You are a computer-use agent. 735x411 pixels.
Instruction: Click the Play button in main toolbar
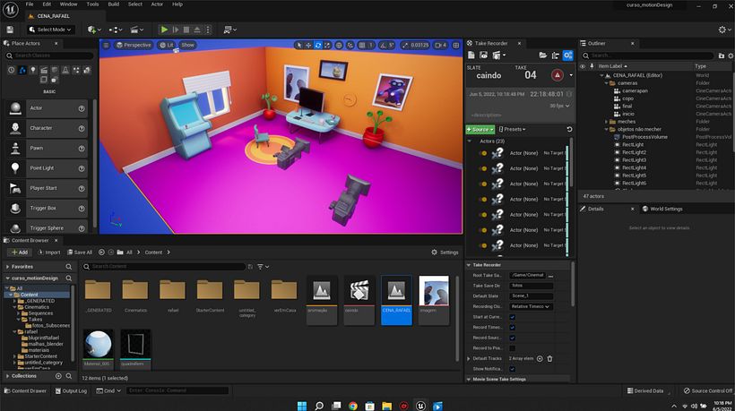coord(164,30)
